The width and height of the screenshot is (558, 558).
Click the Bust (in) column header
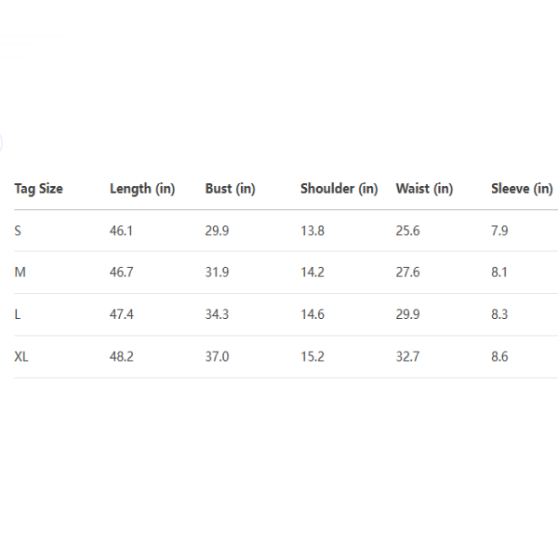[x=230, y=189]
